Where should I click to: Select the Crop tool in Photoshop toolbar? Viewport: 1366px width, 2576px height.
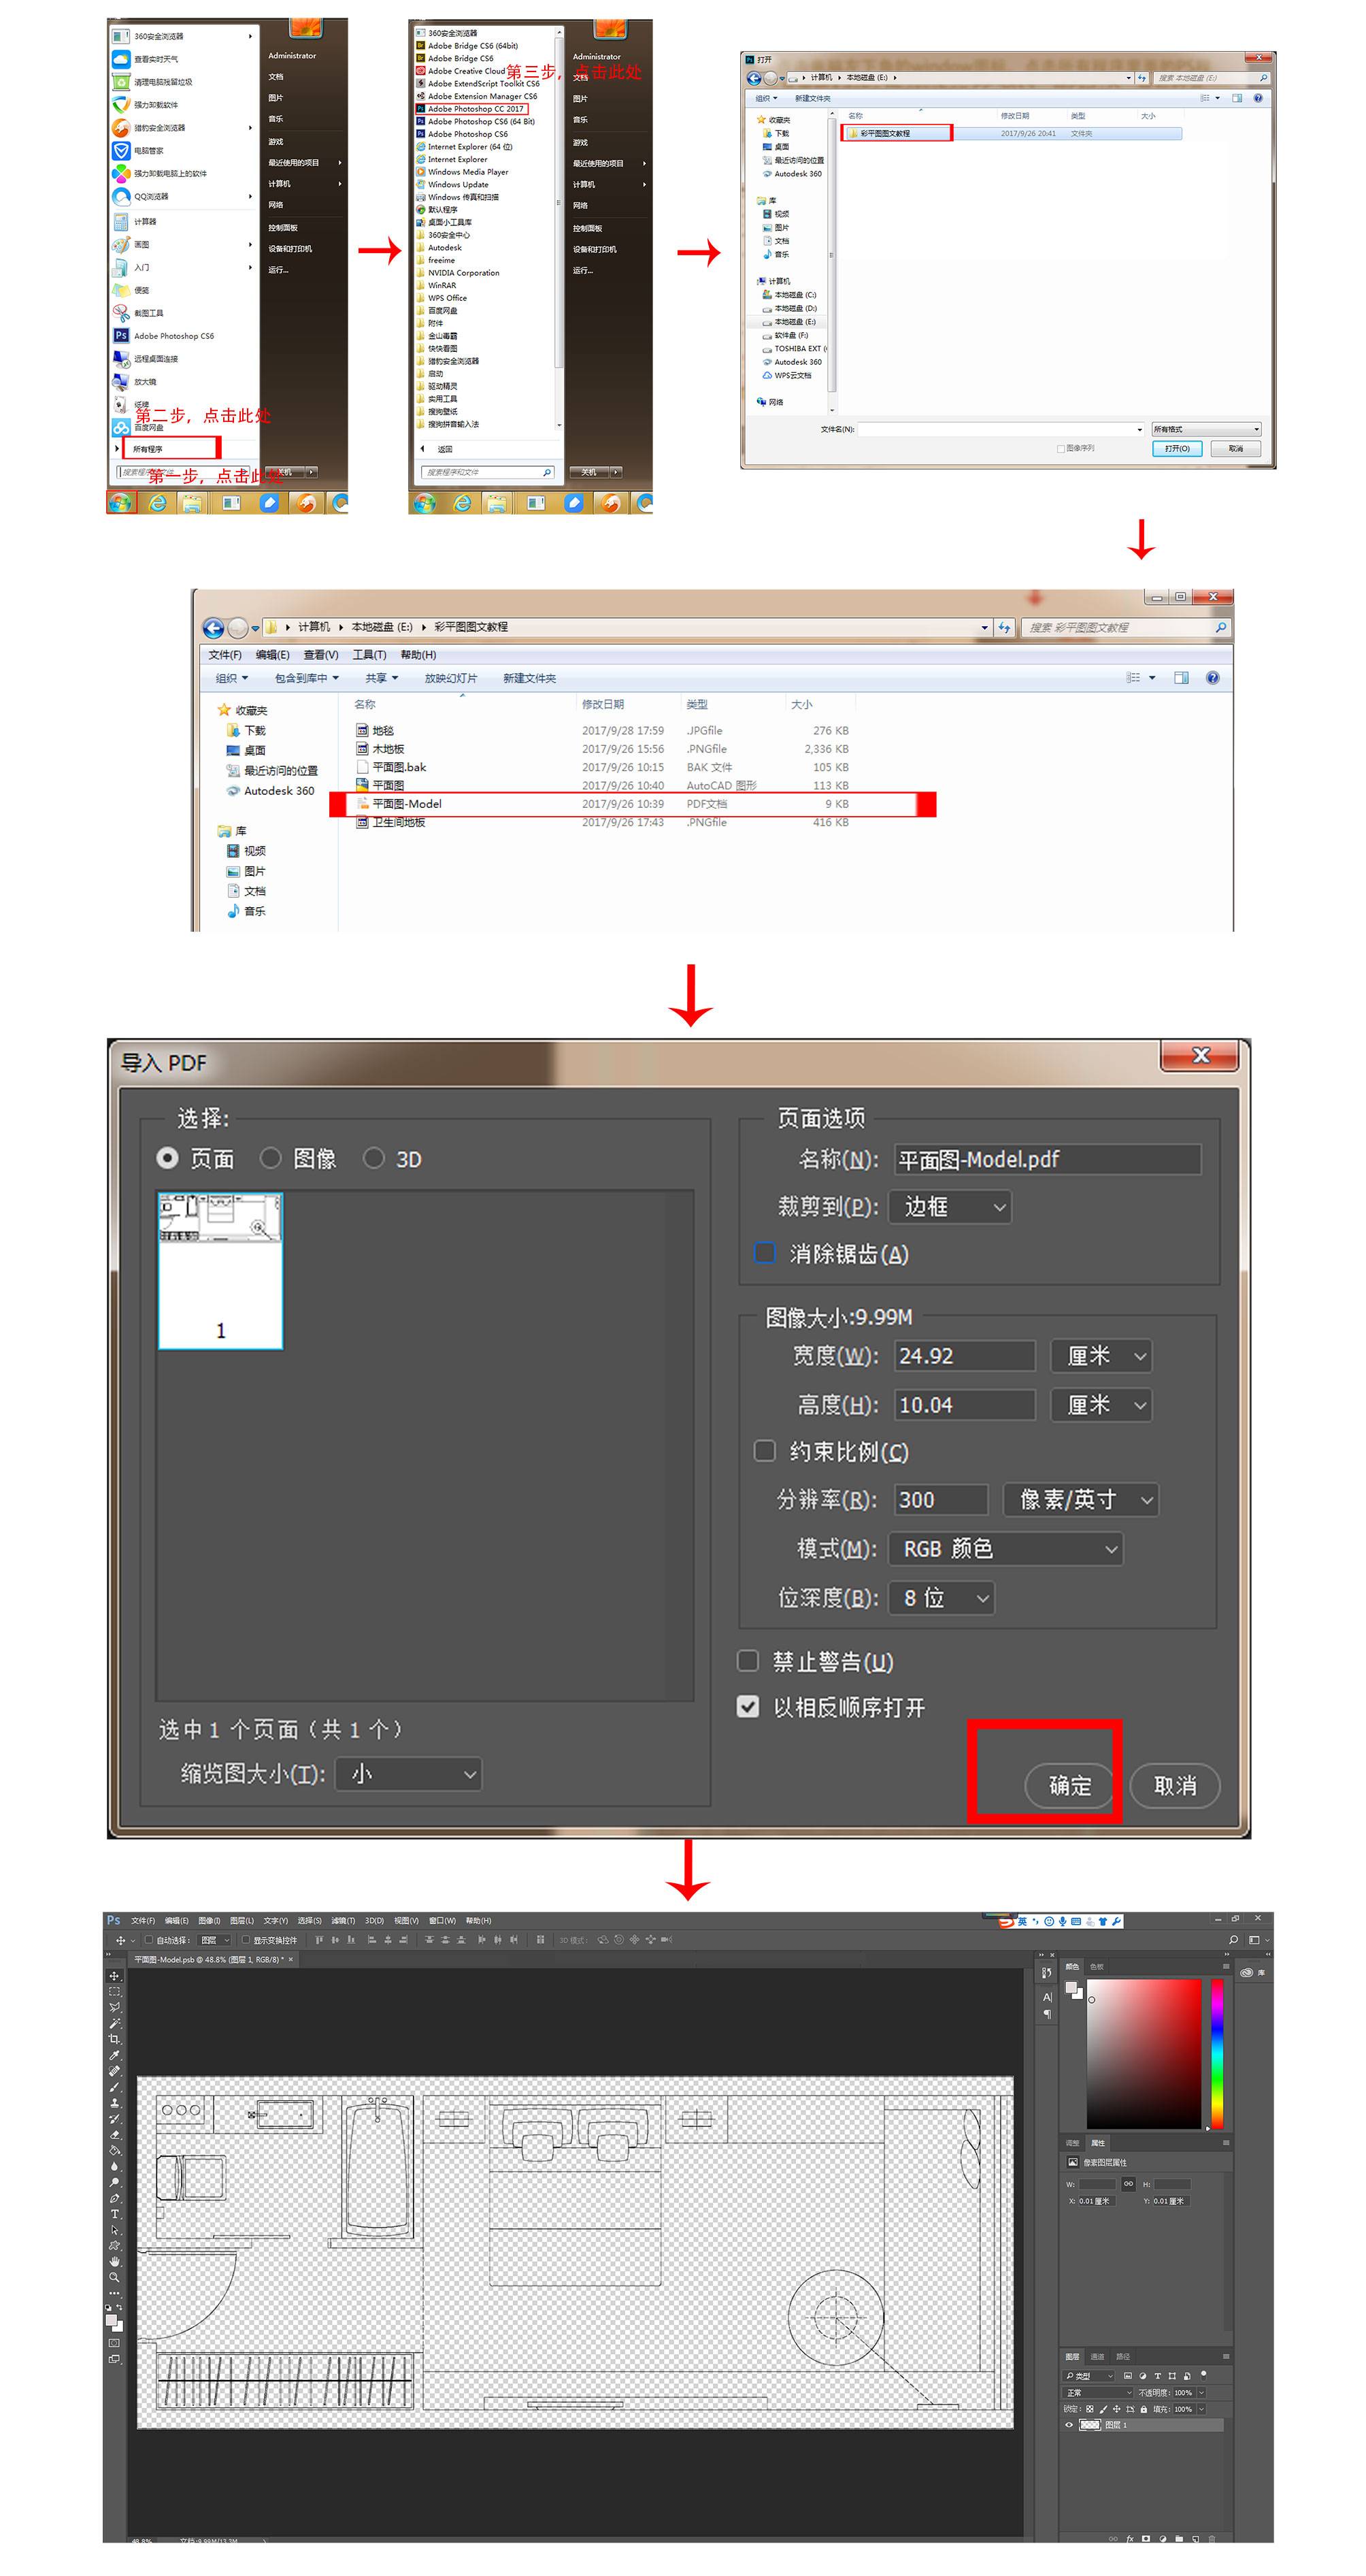(114, 2039)
